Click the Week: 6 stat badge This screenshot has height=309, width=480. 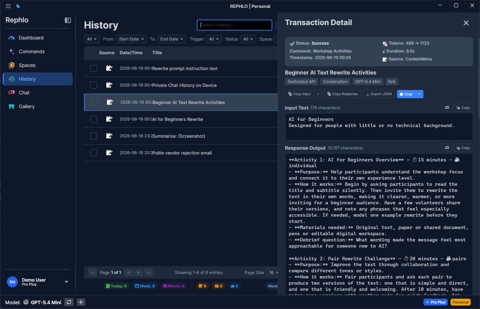tap(145, 286)
